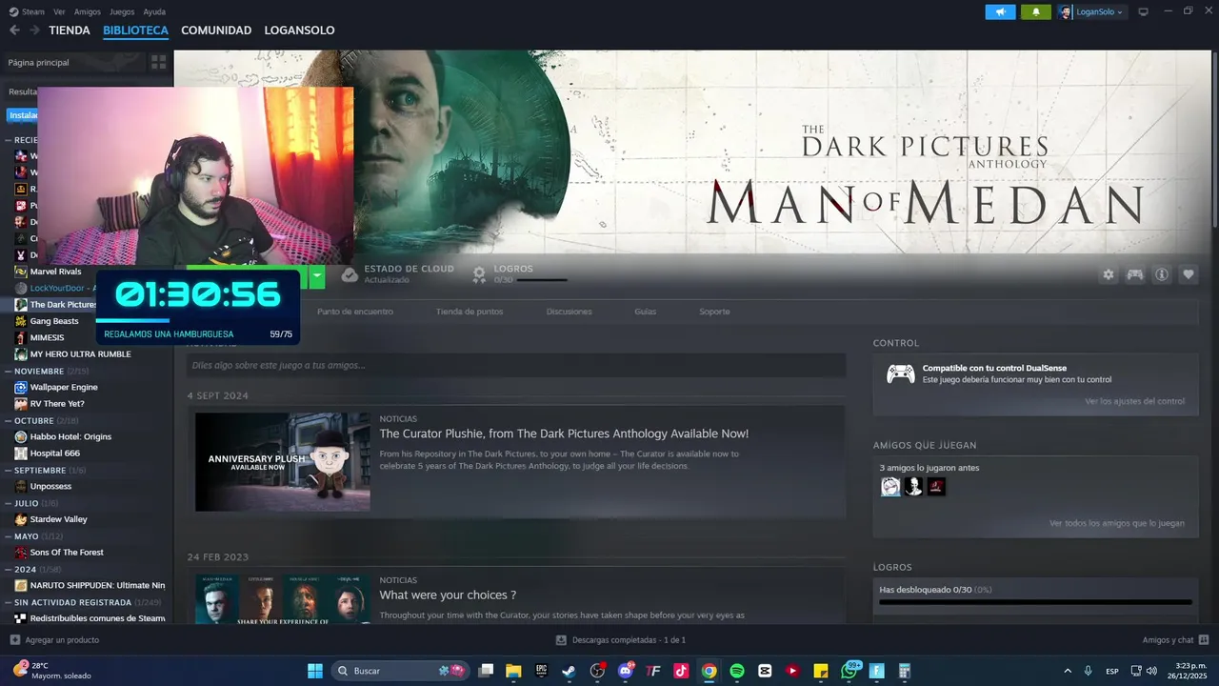
Task: Open Amigos y chat
Action: point(1175,640)
